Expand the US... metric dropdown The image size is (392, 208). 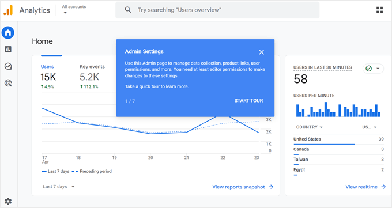point(370,127)
